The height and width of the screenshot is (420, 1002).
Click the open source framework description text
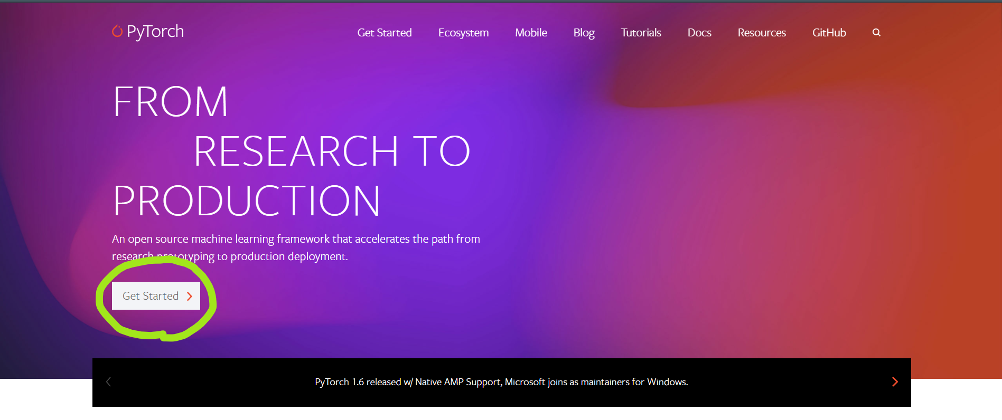[x=296, y=240]
